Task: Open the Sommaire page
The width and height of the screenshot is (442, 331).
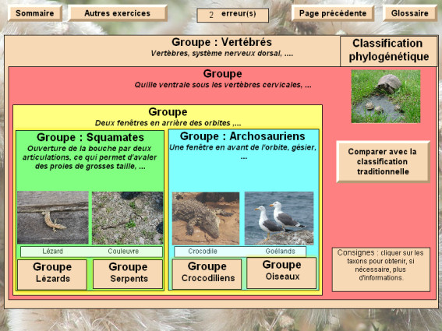Action: tap(35, 13)
